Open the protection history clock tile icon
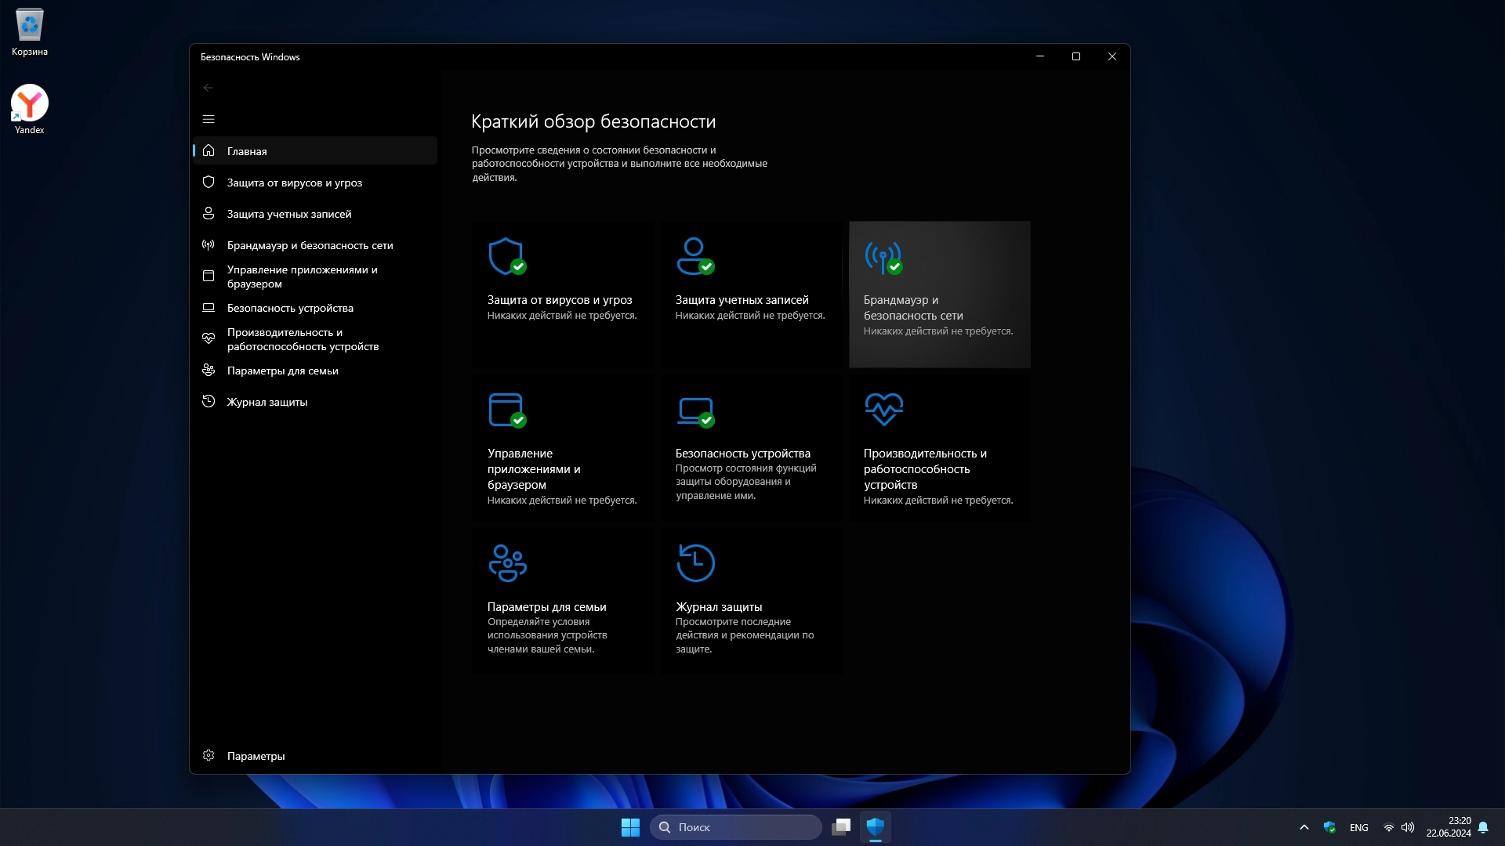Image resolution: width=1505 pixels, height=846 pixels. pos(695,562)
